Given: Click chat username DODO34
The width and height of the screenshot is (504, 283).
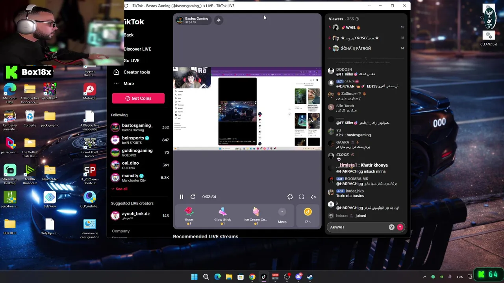Looking at the screenshot, I should [344, 70].
